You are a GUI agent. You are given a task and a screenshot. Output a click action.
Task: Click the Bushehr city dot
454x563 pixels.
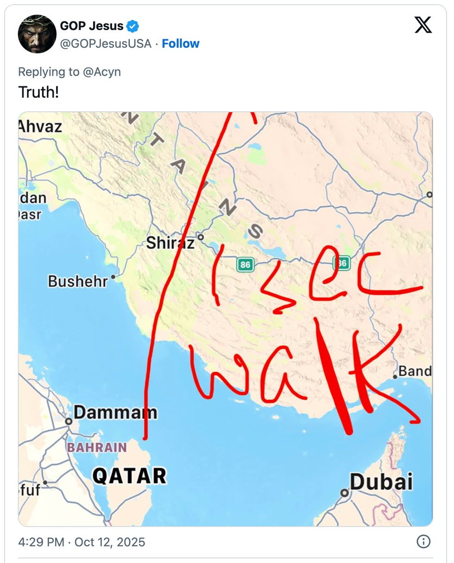pos(113,277)
